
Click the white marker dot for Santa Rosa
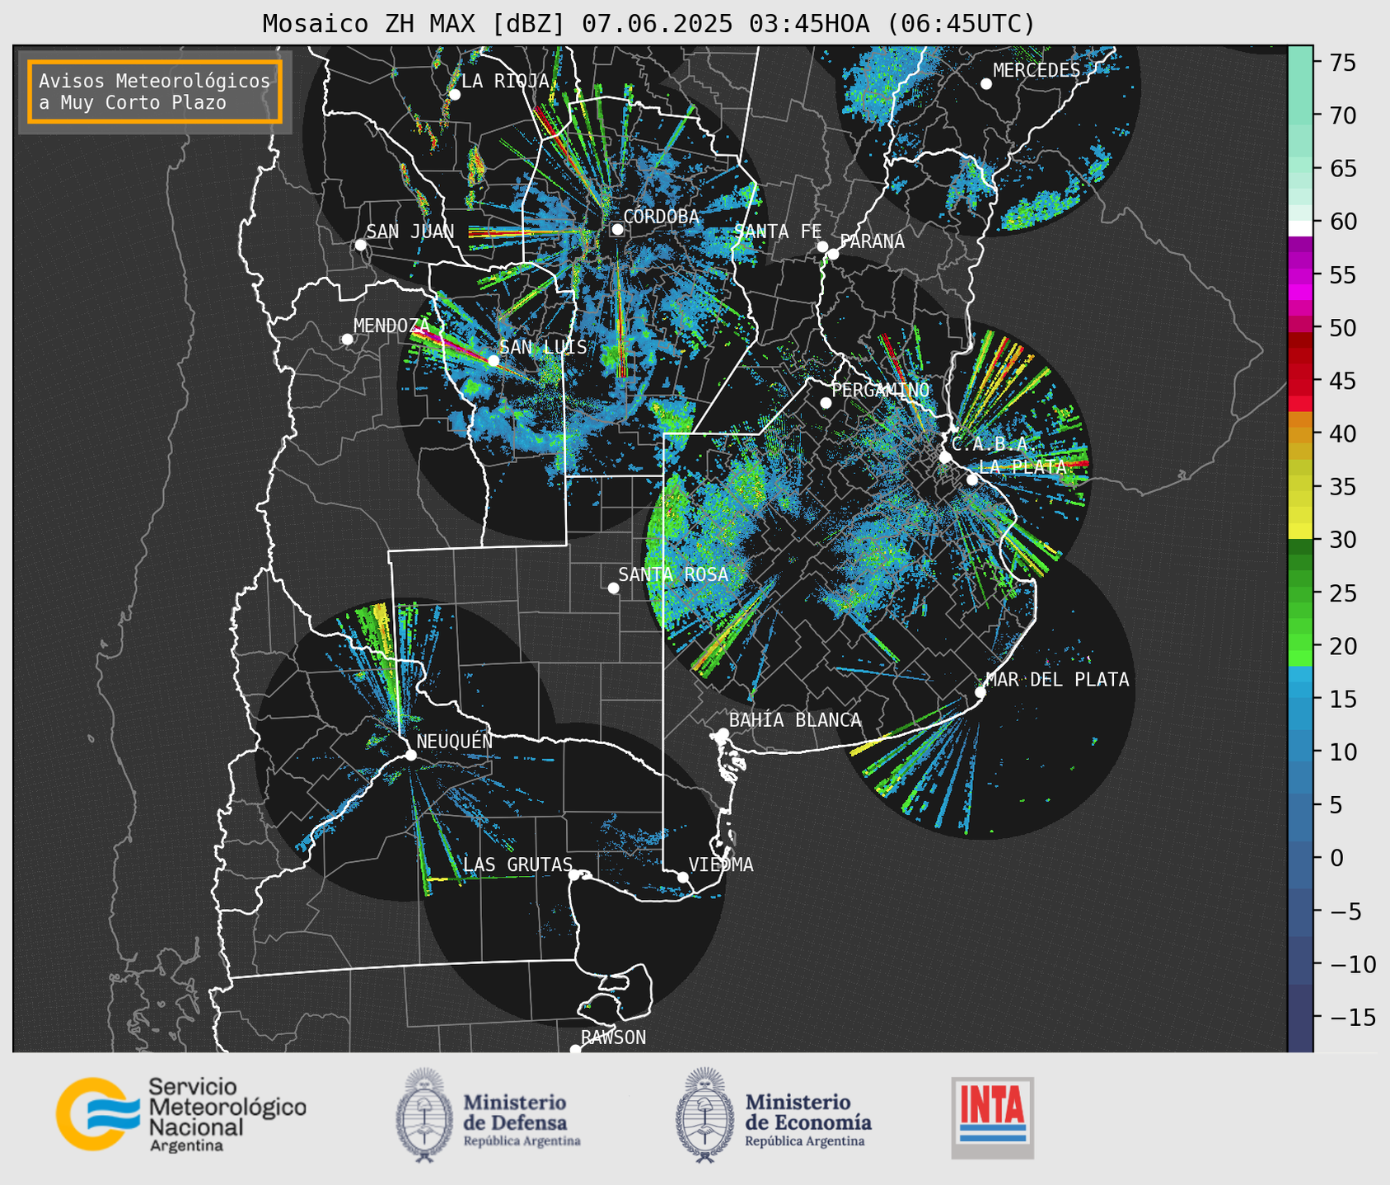tap(613, 588)
